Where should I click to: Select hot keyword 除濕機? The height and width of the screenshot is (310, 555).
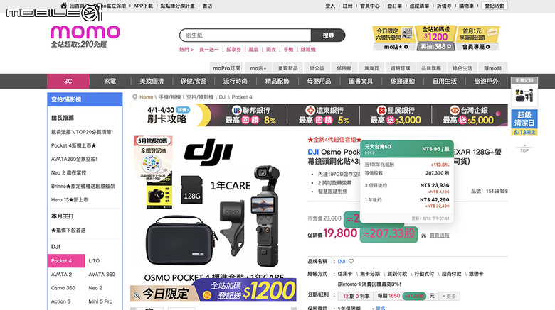[308, 50]
